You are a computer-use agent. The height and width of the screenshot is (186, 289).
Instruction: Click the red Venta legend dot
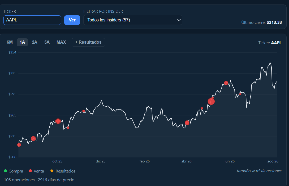31,171
